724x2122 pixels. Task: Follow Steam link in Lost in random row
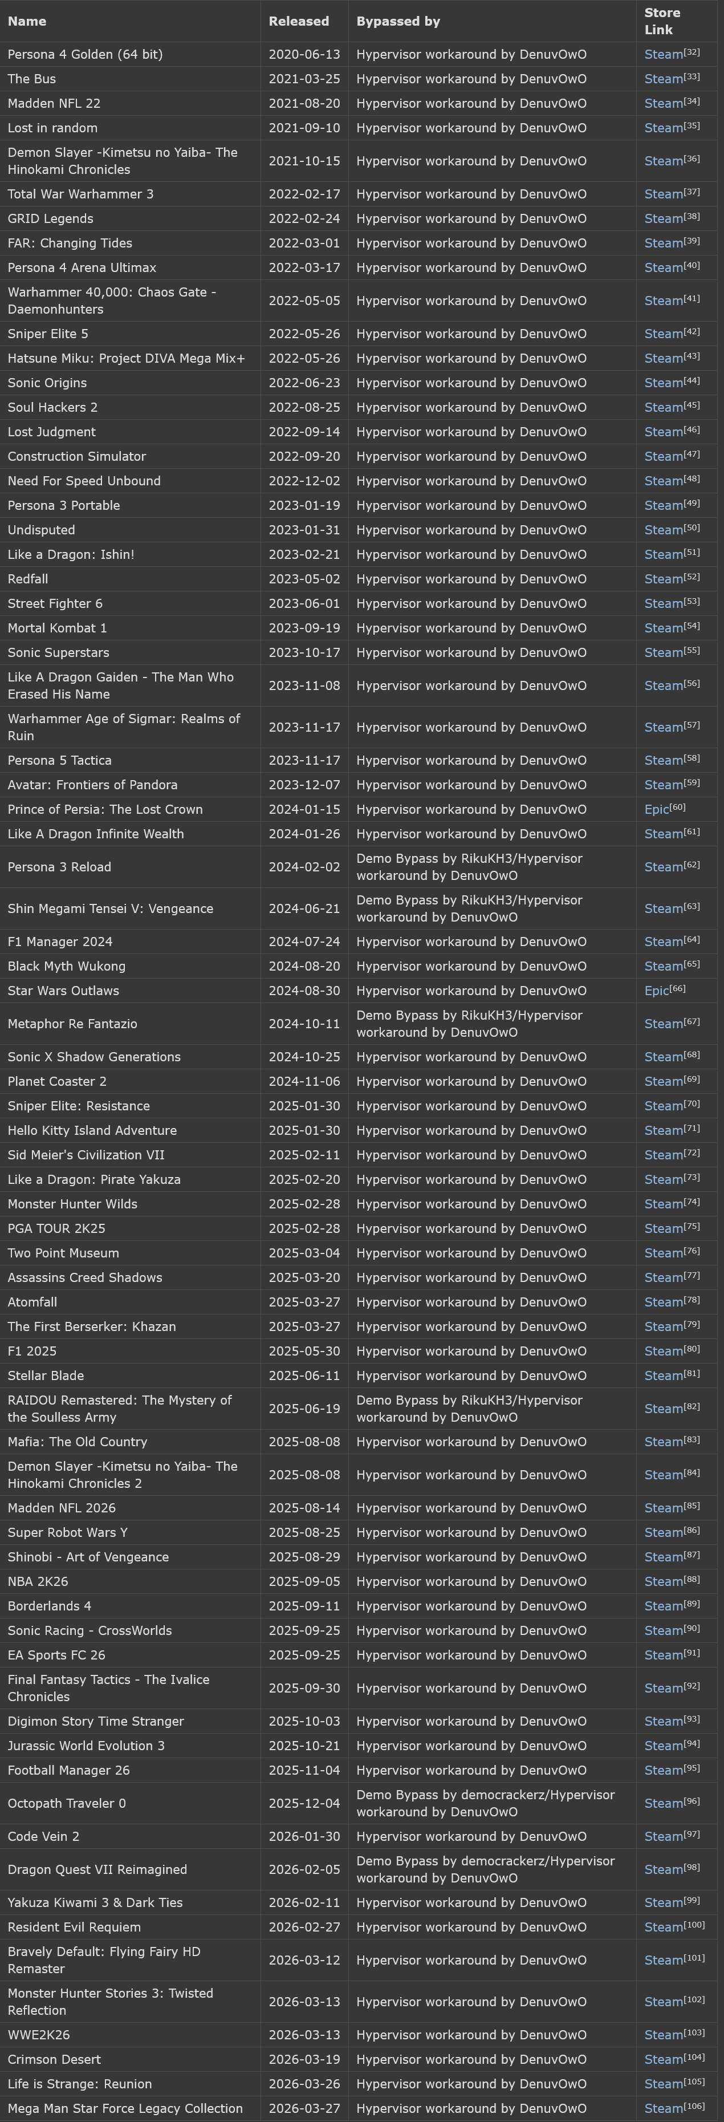[x=663, y=128]
